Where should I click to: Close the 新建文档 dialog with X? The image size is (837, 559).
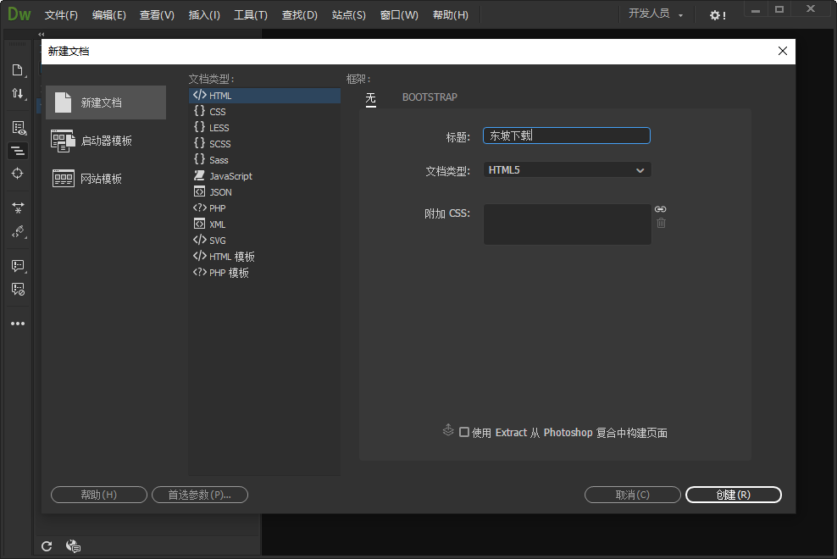783,51
